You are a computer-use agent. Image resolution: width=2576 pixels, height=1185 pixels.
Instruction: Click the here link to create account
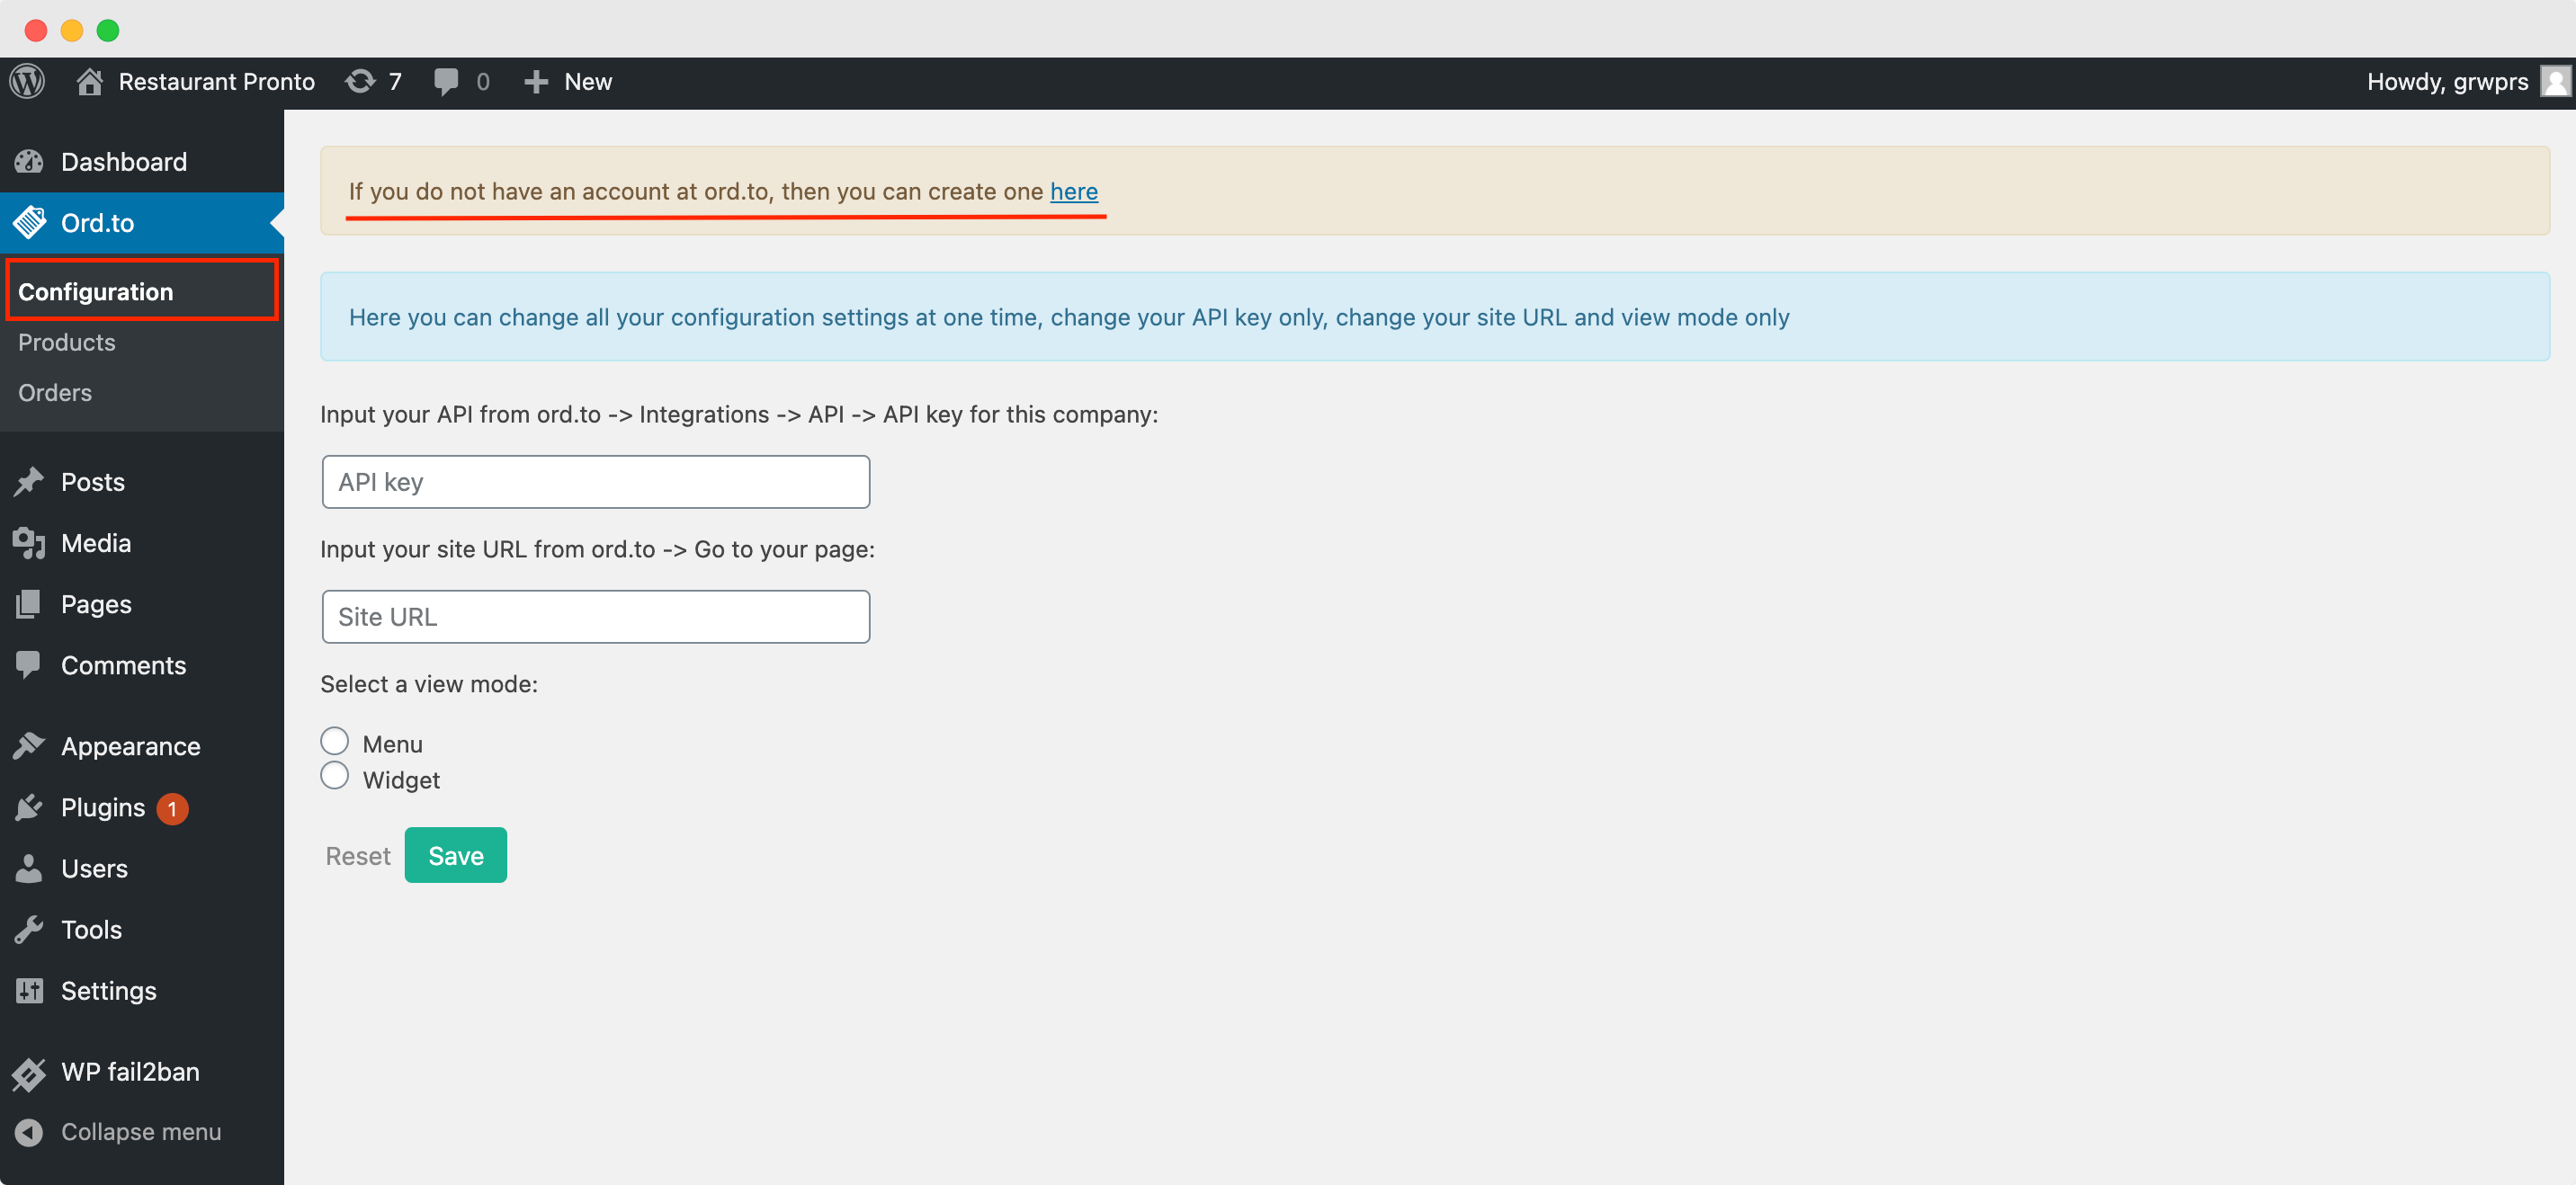click(x=1075, y=191)
